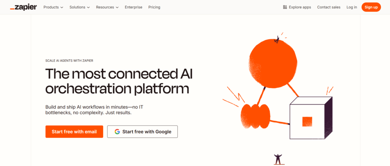Click the white cube with orange square
Viewport: 390px width, 166px height.
click(311, 118)
